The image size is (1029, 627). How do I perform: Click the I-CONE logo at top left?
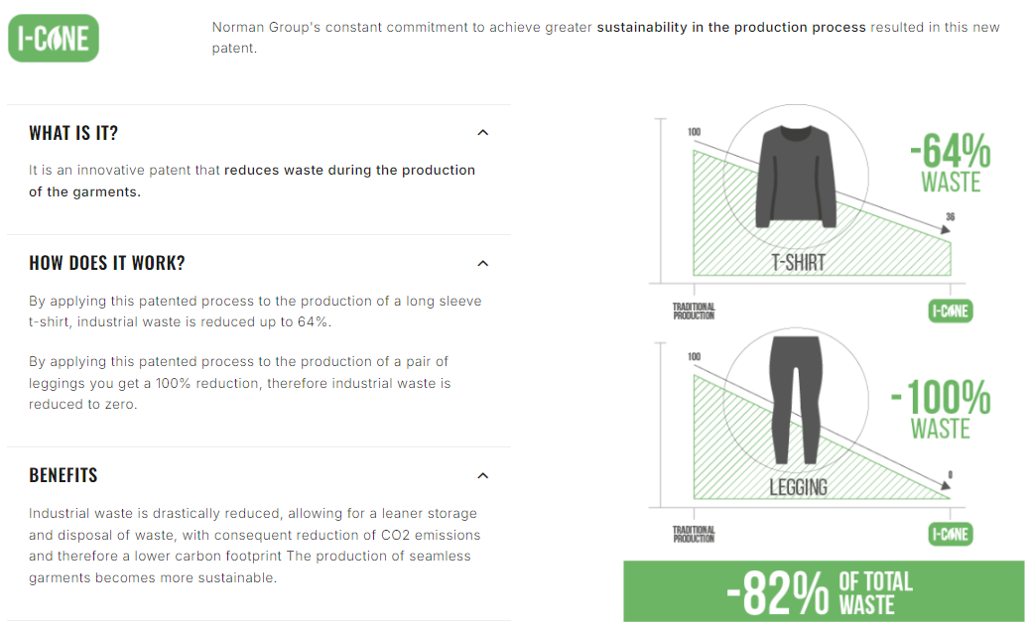click(54, 39)
